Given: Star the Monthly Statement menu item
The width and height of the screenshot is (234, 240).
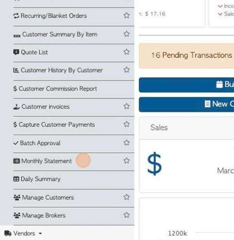Looking at the screenshot, I should click(x=127, y=161).
